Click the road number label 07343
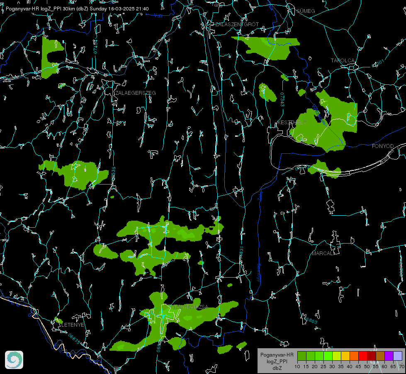This screenshot has width=406, height=374. click(x=282, y=100)
